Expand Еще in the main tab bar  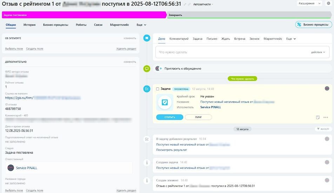141,25
